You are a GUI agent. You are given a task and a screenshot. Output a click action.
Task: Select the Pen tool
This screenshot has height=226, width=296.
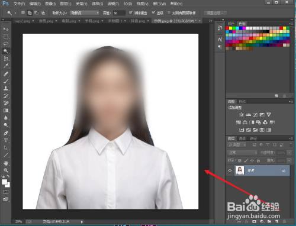(x=6, y=133)
